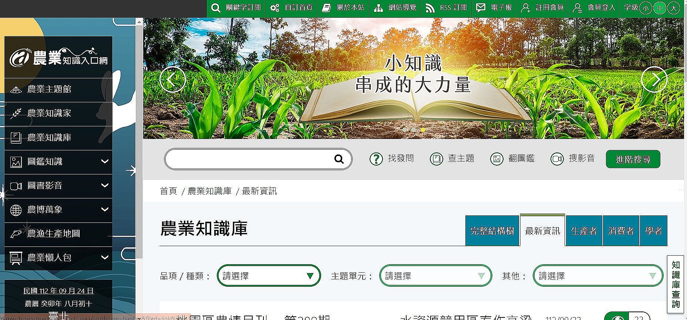Click the magnifier icon in search box
The height and width of the screenshot is (320, 687).
click(x=339, y=159)
